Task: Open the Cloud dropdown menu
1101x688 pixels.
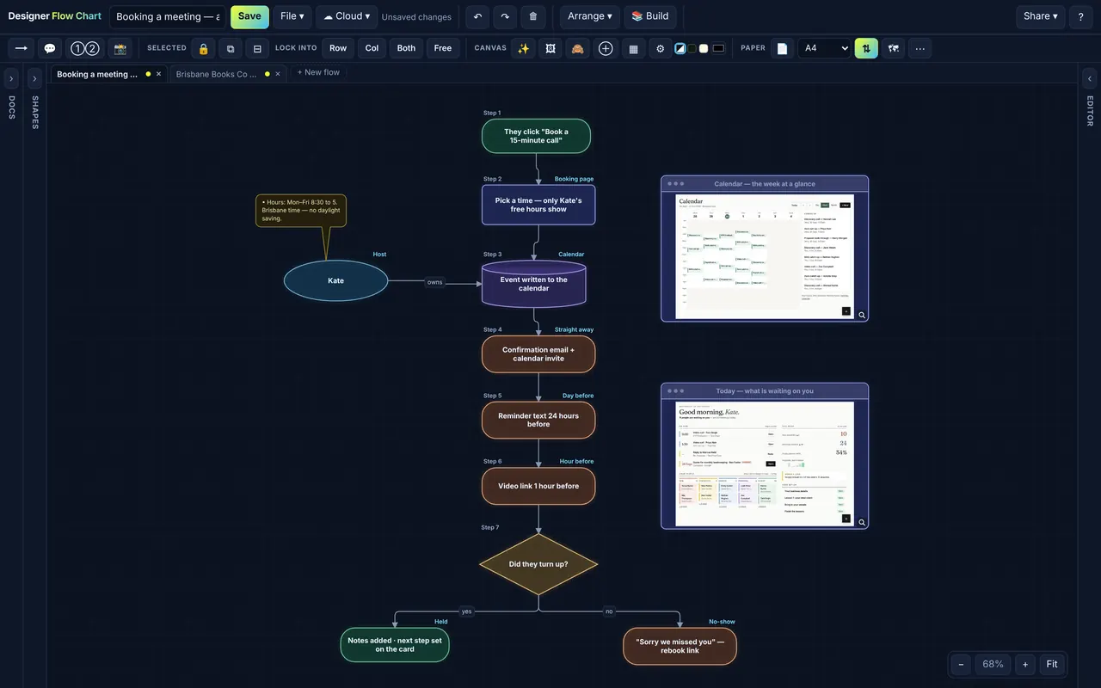Action: (347, 16)
